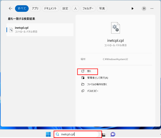The image size is (161, 138).
Task: Open the H user account icon
Action: click(144, 8)
